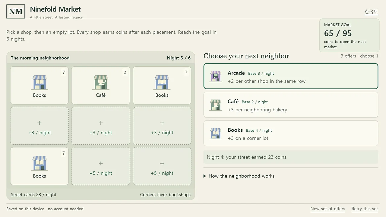Click the bottom-left Books shop icon
This screenshot has width=386, height=217.
point(40,163)
